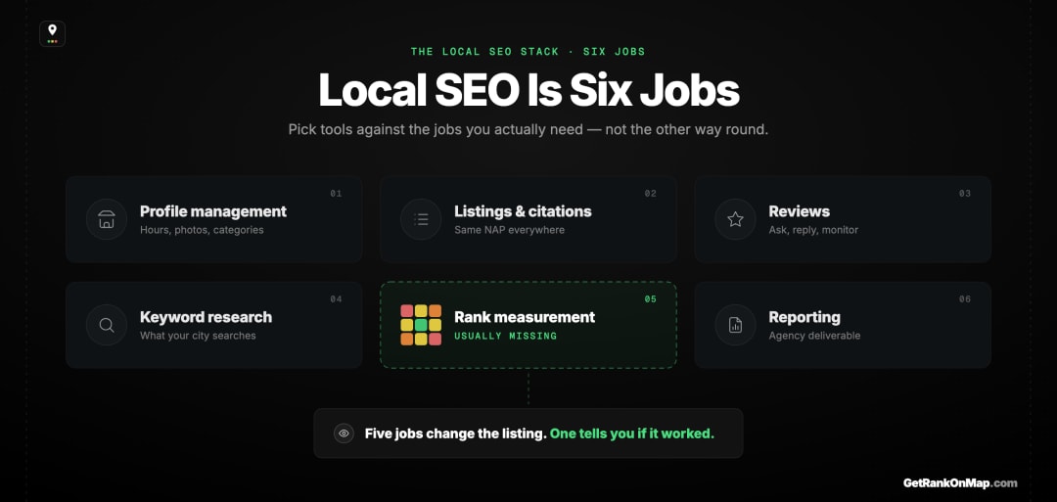This screenshot has height=502, width=1057.
Task: Open the Keyword research card title
Action: click(206, 317)
